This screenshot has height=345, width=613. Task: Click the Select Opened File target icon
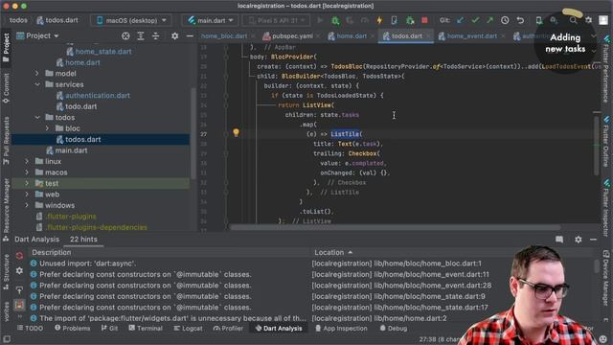[x=125, y=36]
